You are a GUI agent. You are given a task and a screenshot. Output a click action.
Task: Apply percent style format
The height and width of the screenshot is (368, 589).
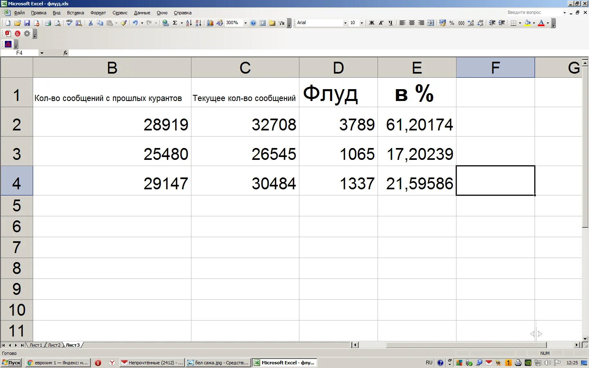click(452, 23)
